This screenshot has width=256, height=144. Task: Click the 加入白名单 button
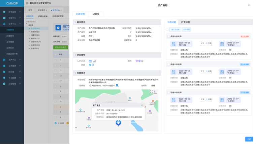point(175,30)
